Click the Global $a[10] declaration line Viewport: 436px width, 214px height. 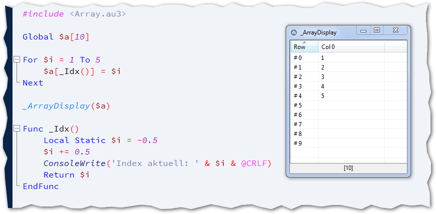pos(56,37)
